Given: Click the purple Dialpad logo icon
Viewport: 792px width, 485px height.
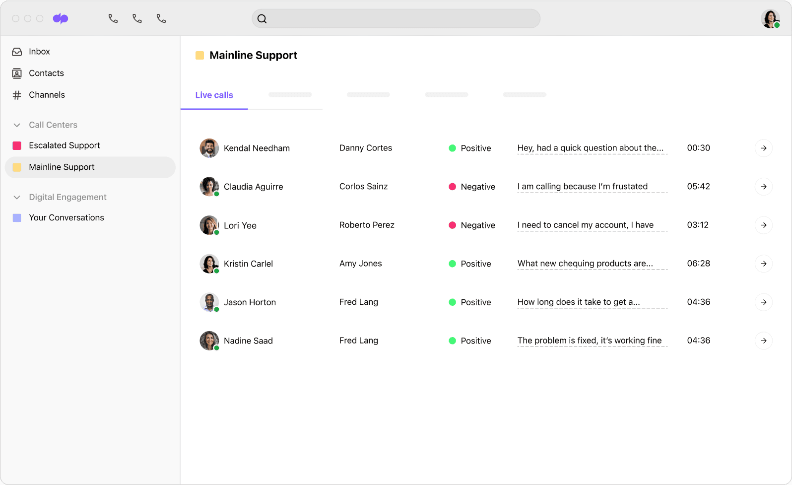Looking at the screenshot, I should point(61,19).
